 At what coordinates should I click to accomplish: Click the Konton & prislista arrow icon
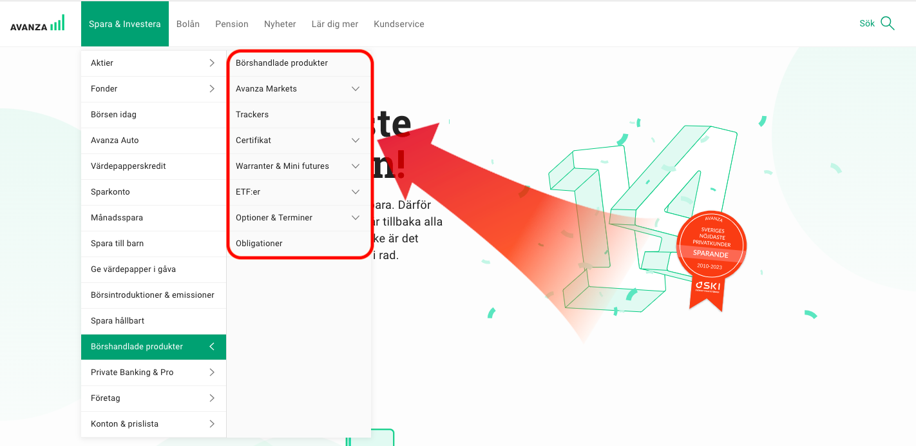(212, 424)
